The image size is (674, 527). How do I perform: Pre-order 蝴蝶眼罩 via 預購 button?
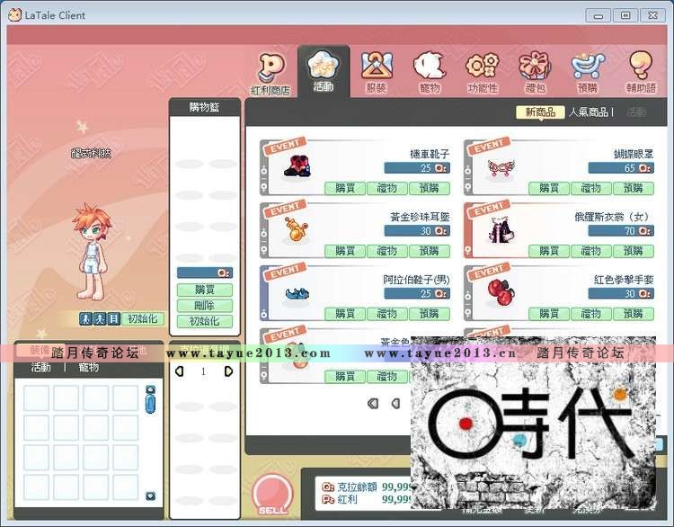point(634,188)
